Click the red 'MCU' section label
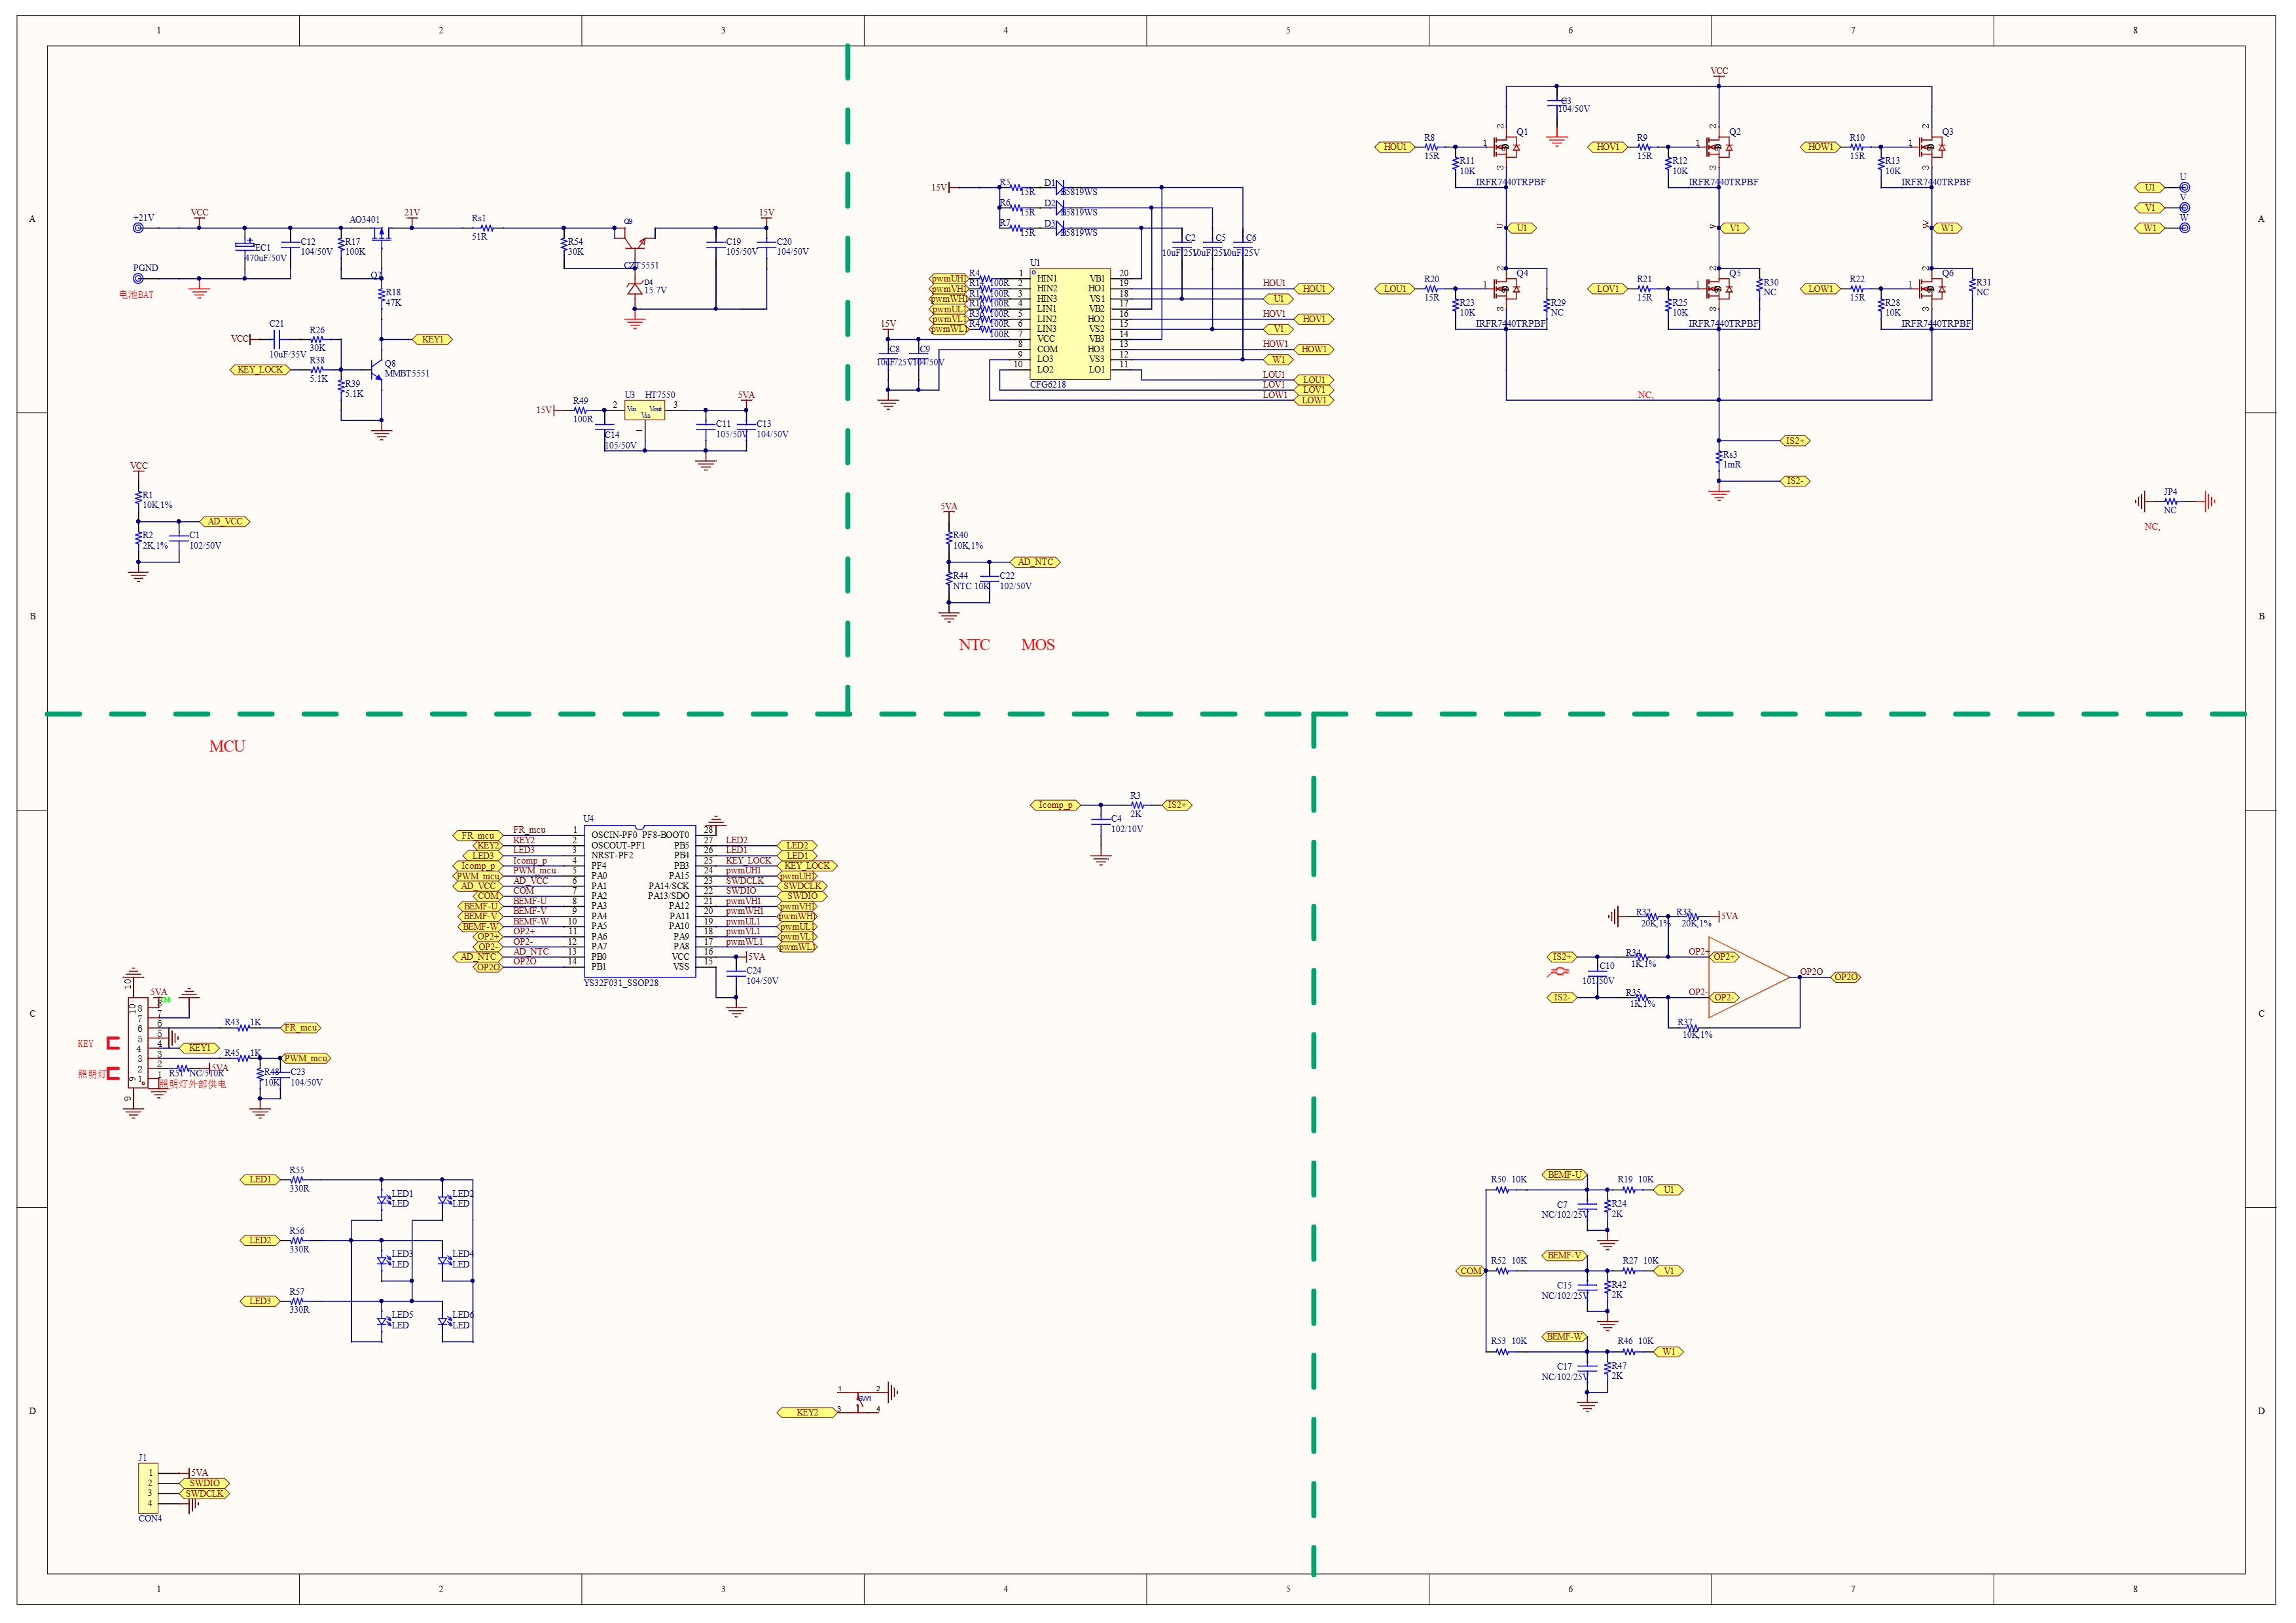Viewport: 2296px width, 1623px height. click(227, 746)
